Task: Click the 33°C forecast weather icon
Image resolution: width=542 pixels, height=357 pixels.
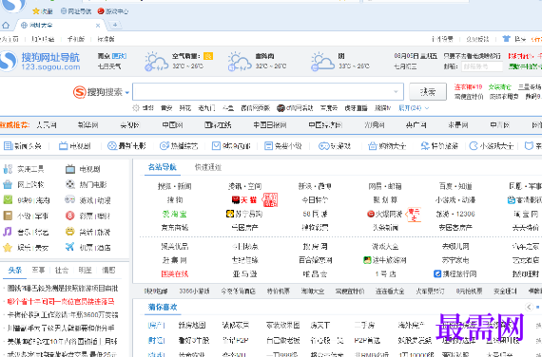Action: 322,62
